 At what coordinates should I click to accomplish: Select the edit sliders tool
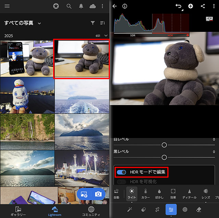171,209
